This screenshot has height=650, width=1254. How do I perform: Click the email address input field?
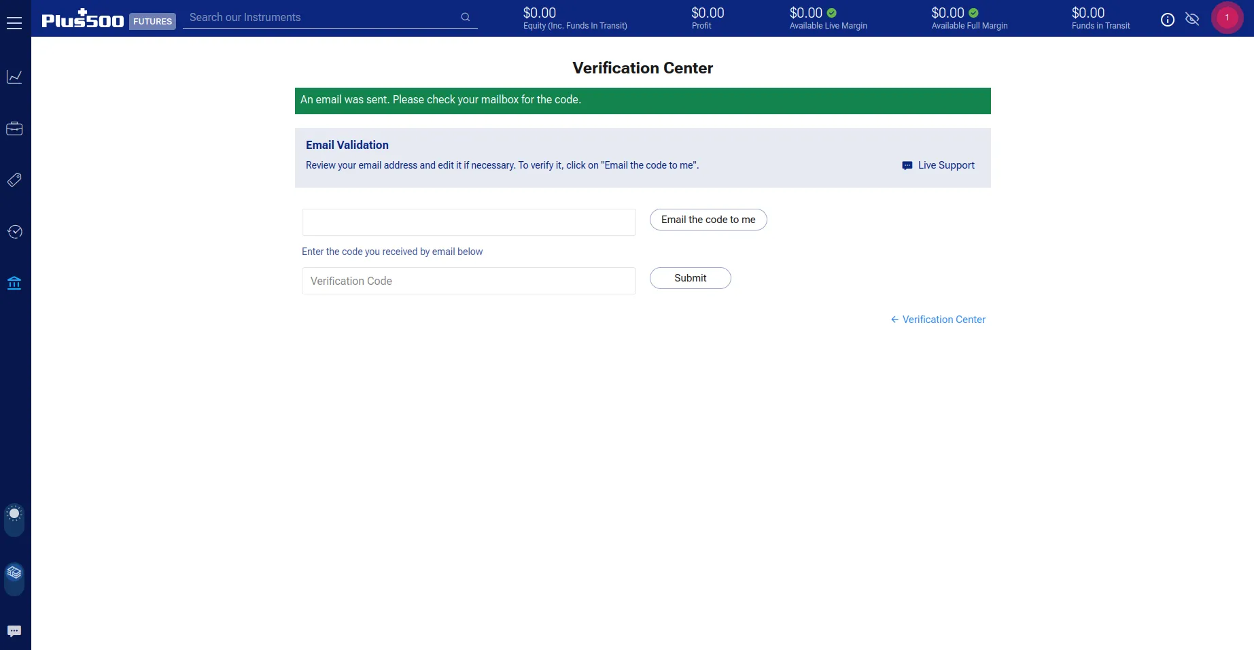[x=469, y=222]
